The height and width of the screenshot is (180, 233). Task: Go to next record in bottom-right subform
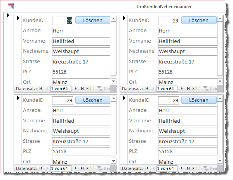point(182,168)
